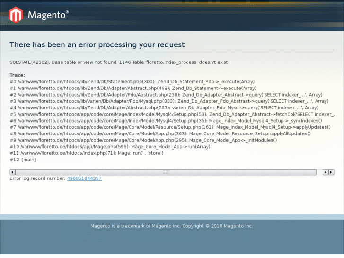Click the Magento trademark copyright footer text
Image resolution: width=344 pixels, height=258 pixels.
172,226
